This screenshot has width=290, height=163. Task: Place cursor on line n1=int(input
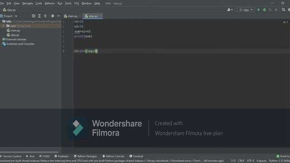pyautogui.click(x=86, y=51)
